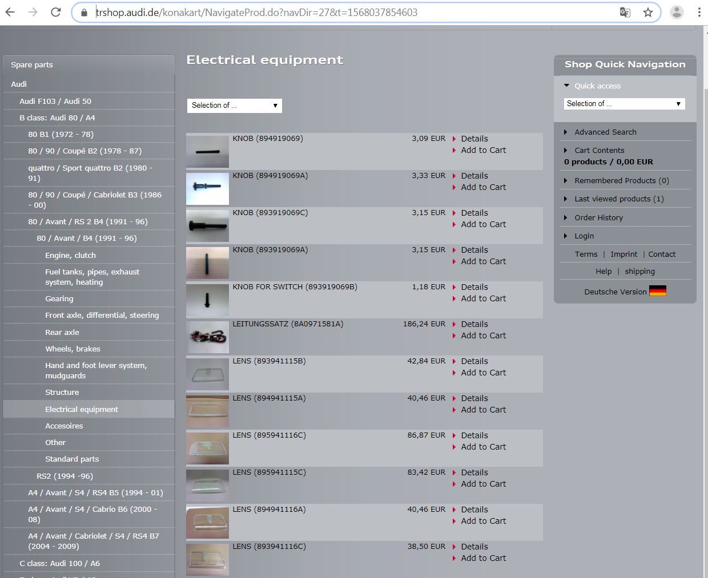View Details for KNOB (894919069)
Image resolution: width=708 pixels, height=578 pixels.
pos(474,139)
